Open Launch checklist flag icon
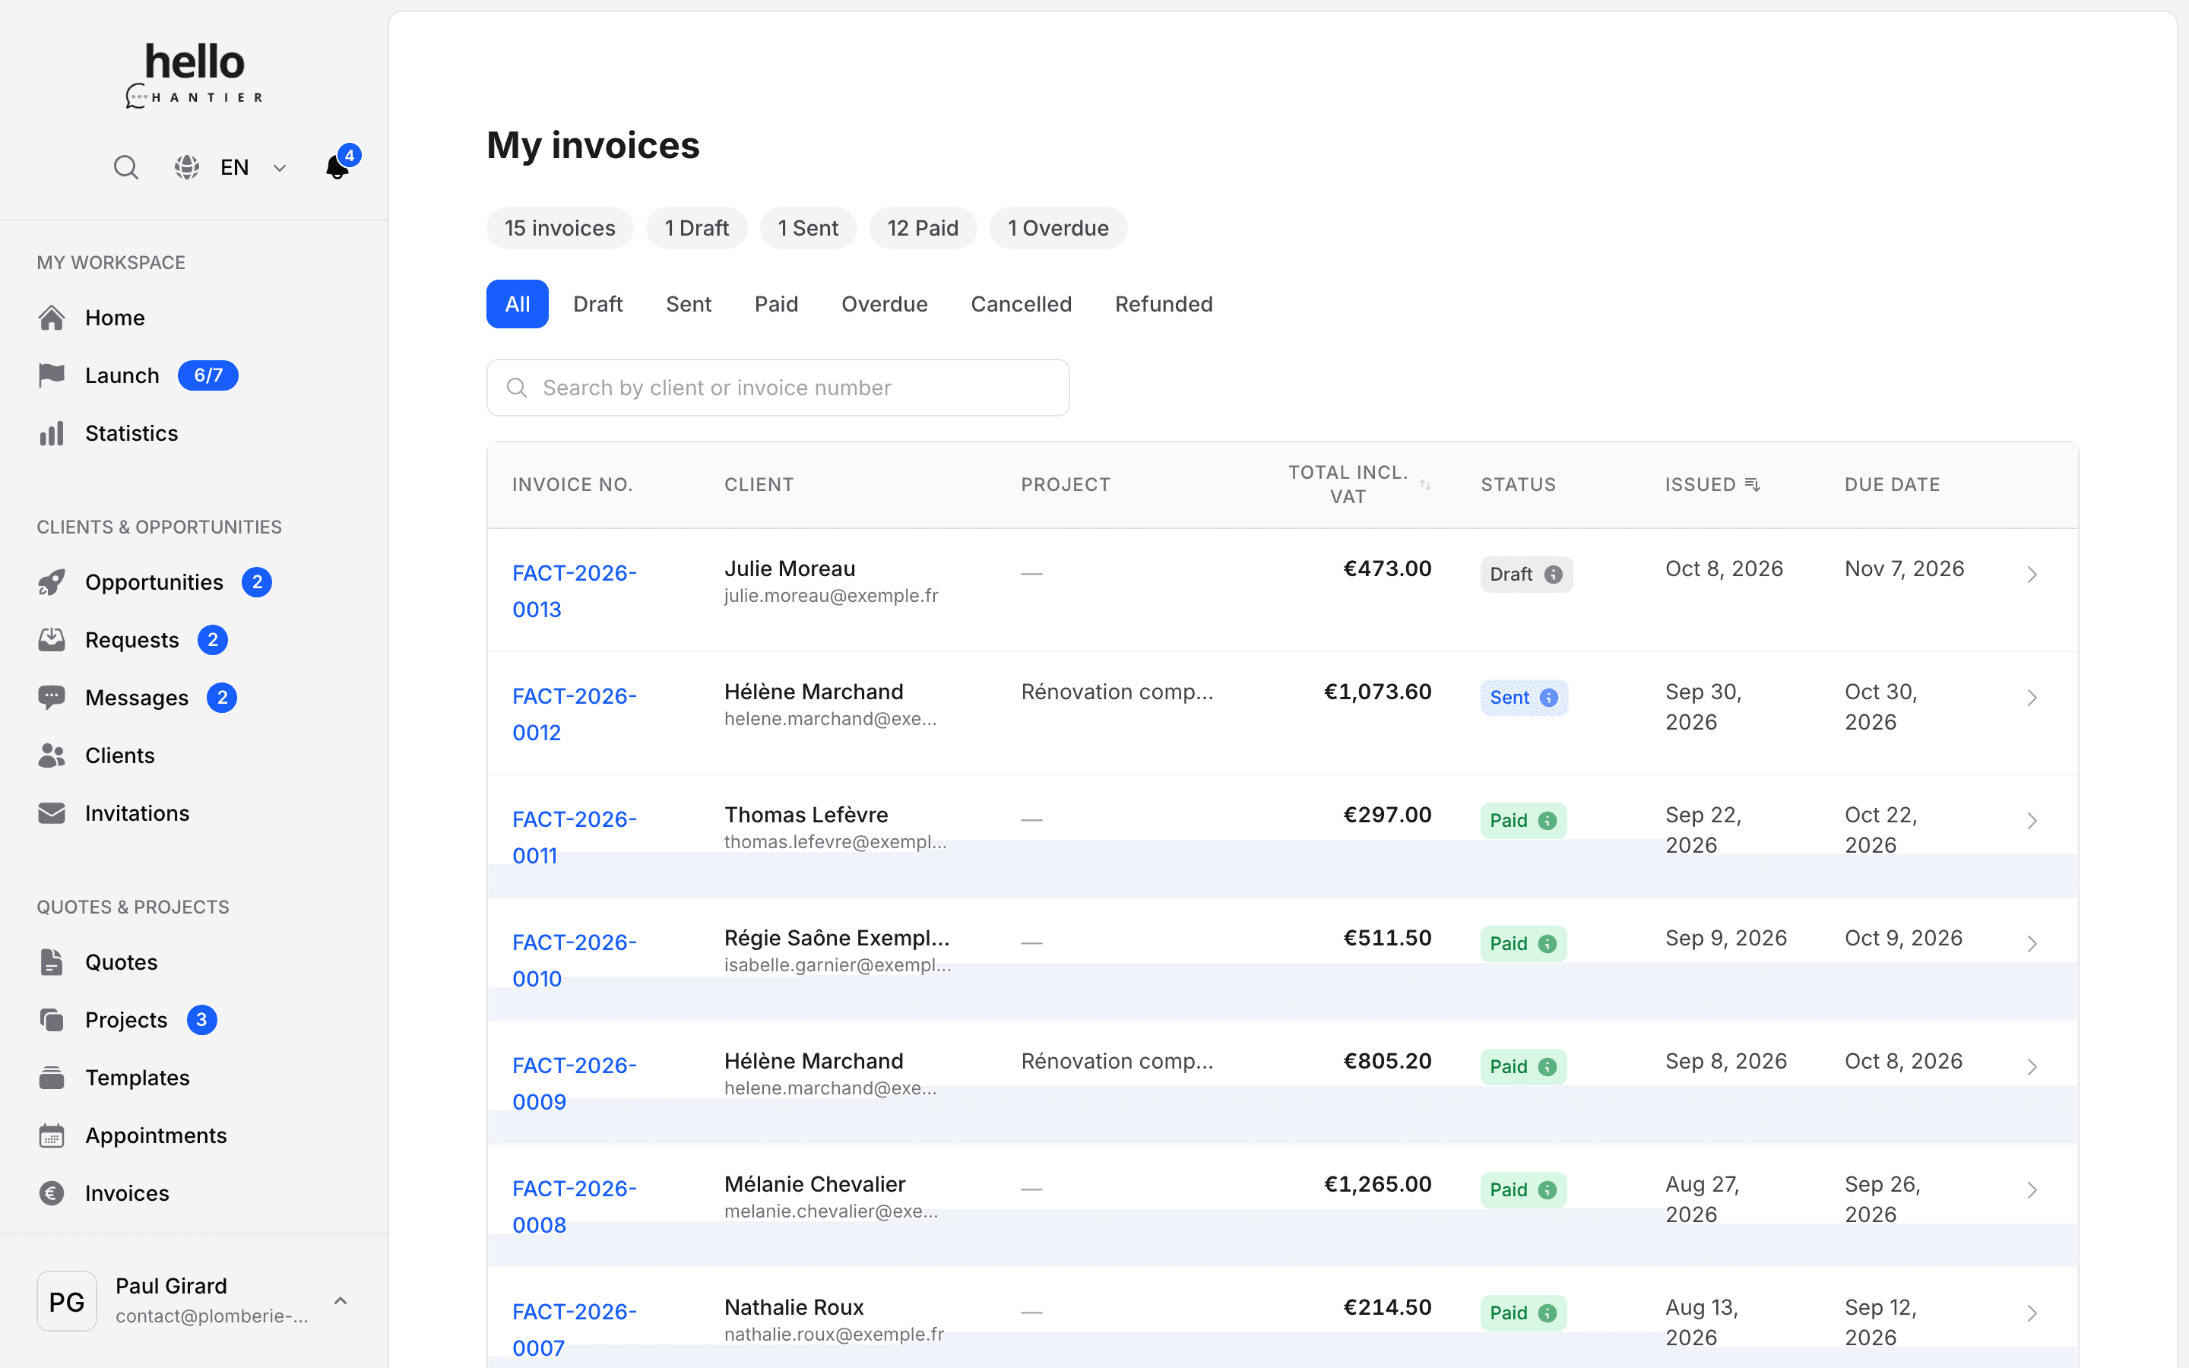The image size is (2189, 1368). (x=52, y=375)
